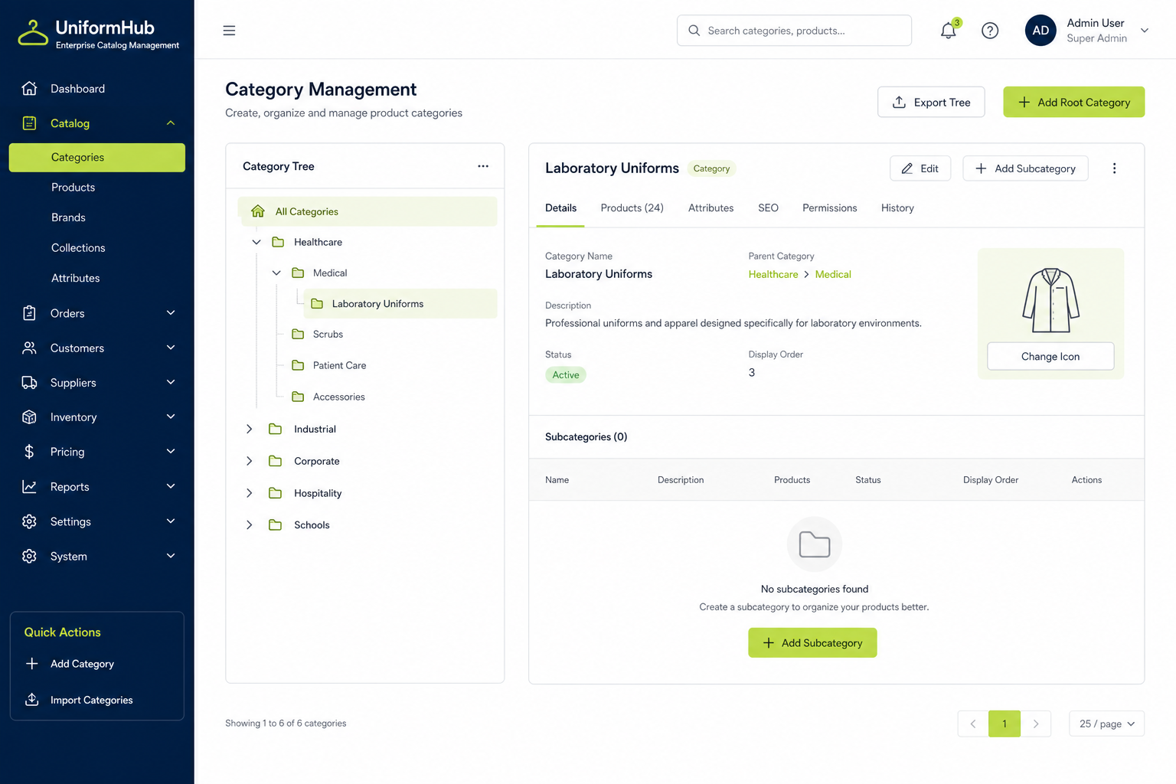This screenshot has height=784, width=1176.
Task: Open the SEO tab
Action: point(768,208)
